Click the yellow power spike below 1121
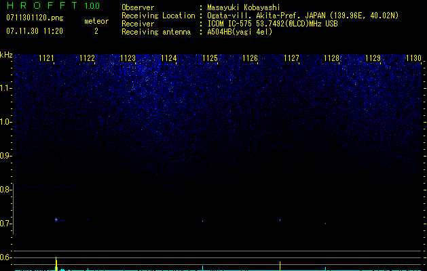This screenshot has width=427, height=271. [x=56, y=264]
